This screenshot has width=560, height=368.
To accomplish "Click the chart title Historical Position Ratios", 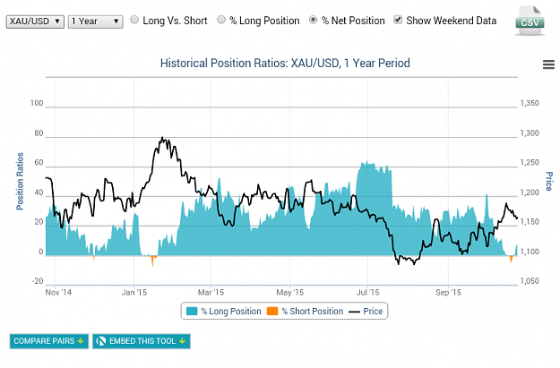I will 285,64.
